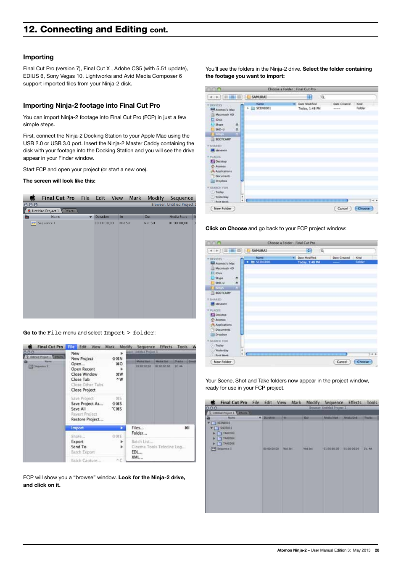The width and height of the screenshot is (401, 568).
Task: Open Applications in the upper dialog sidebar
Action: [x=221, y=171]
